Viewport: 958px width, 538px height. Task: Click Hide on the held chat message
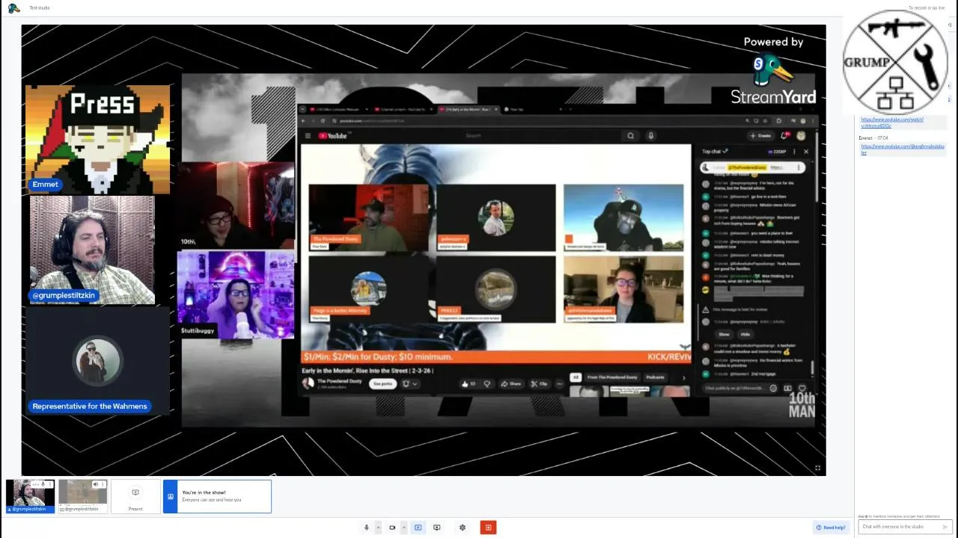pos(745,334)
